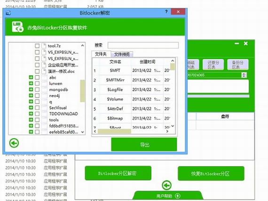
Task: Check the neo4j folder checkbox
Action: [x=37, y=96]
